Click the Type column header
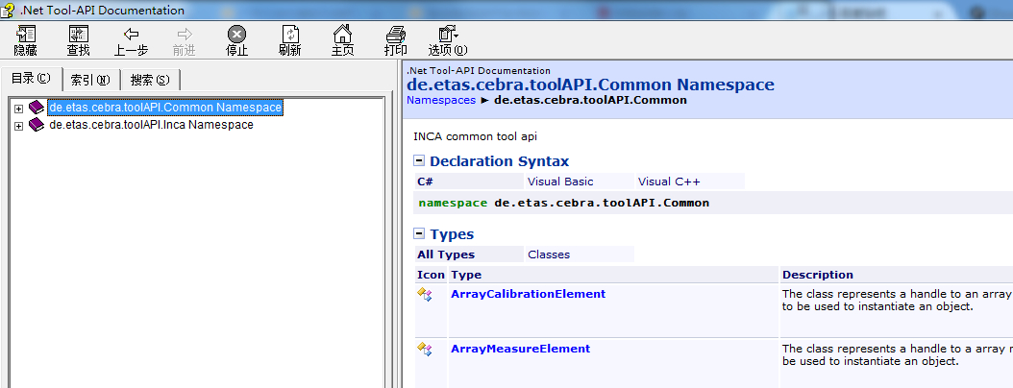 click(613, 275)
